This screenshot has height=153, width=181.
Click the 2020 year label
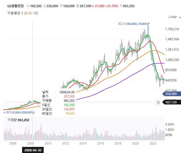[135, 143]
